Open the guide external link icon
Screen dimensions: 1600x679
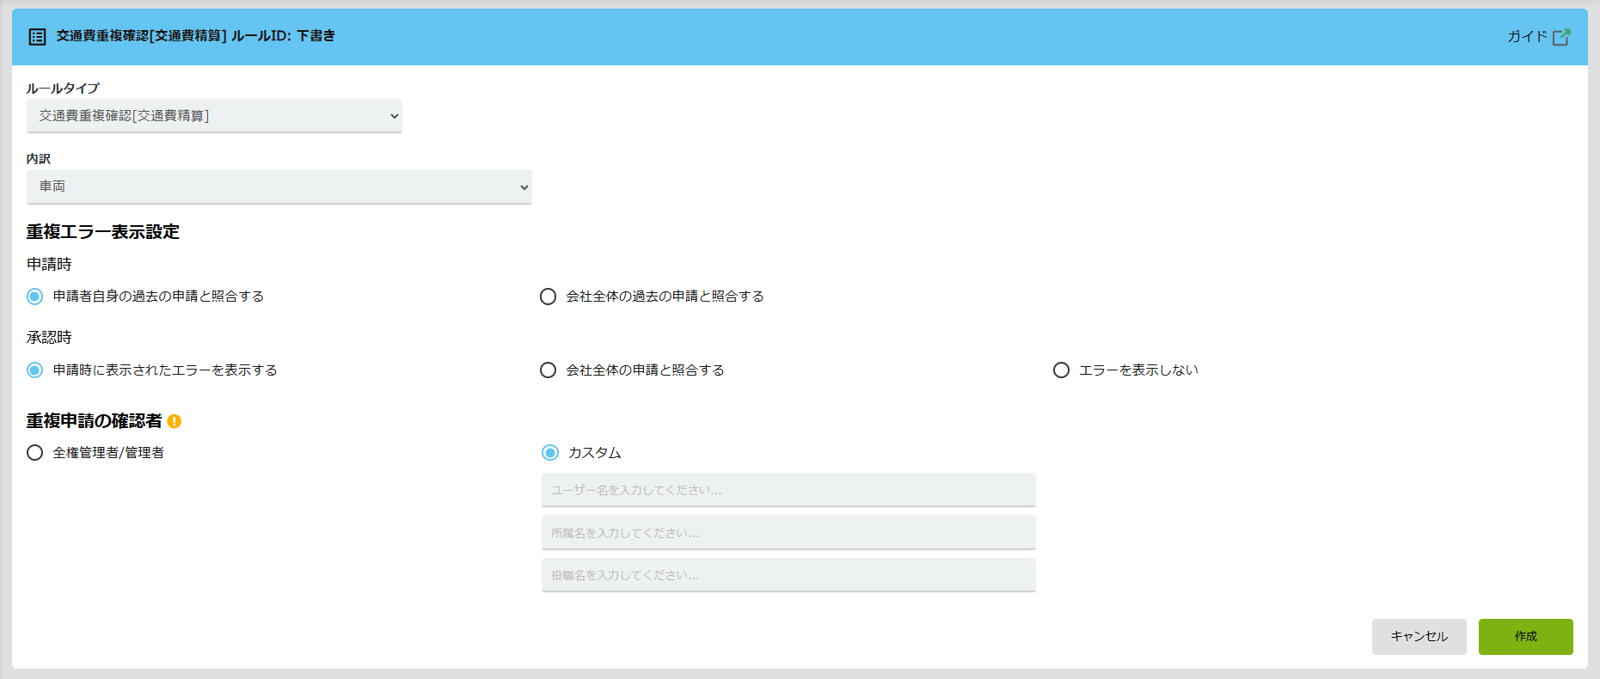[x=1561, y=37]
